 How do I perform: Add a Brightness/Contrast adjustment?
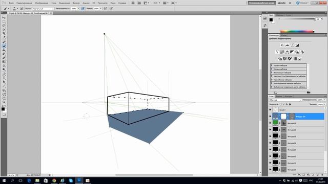point(282,45)
